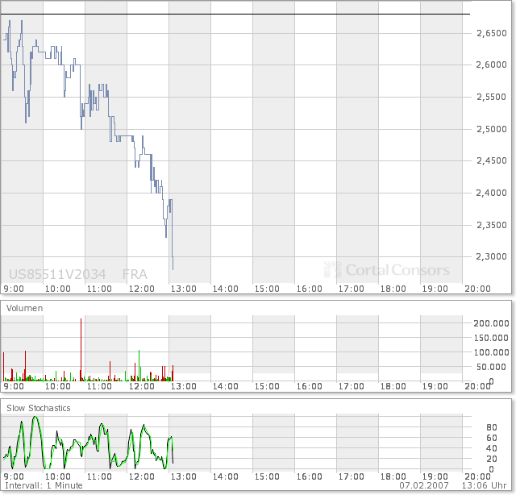Click the 50.000 volume axis label
This screenshot has width=516, height=495.
(x=493, y=367)
